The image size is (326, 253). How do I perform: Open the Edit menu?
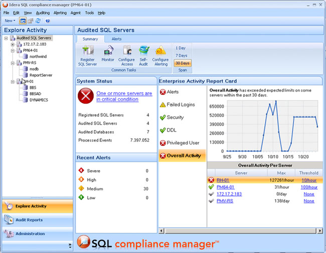coord(16,13)
